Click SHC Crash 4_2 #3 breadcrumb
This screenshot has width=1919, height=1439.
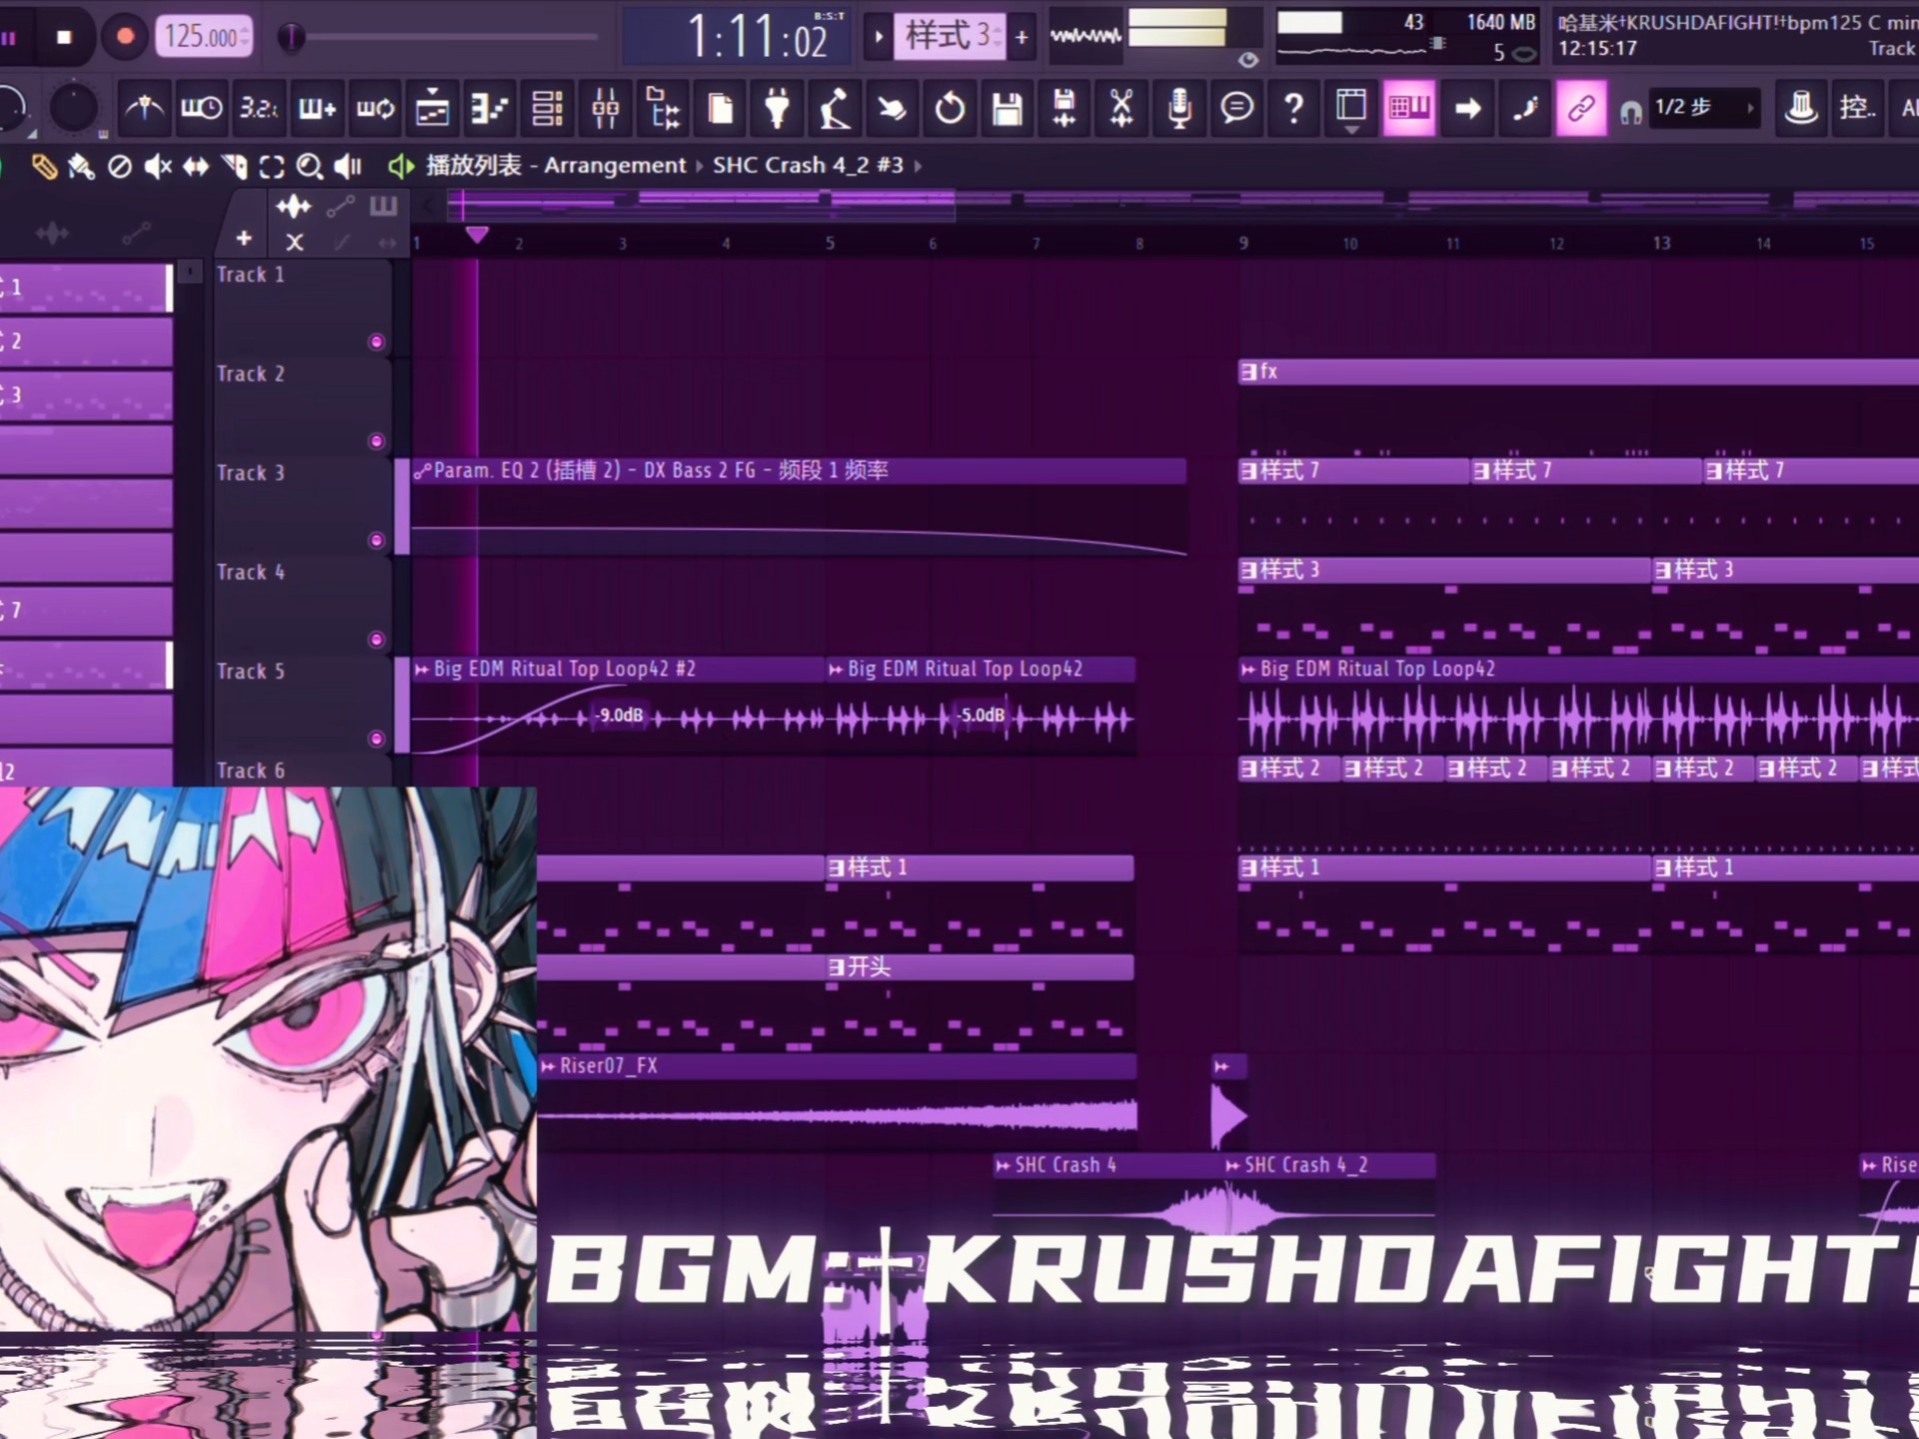point(808,165)
